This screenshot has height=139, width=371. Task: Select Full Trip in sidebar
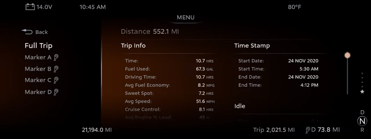tap(39, 46)
